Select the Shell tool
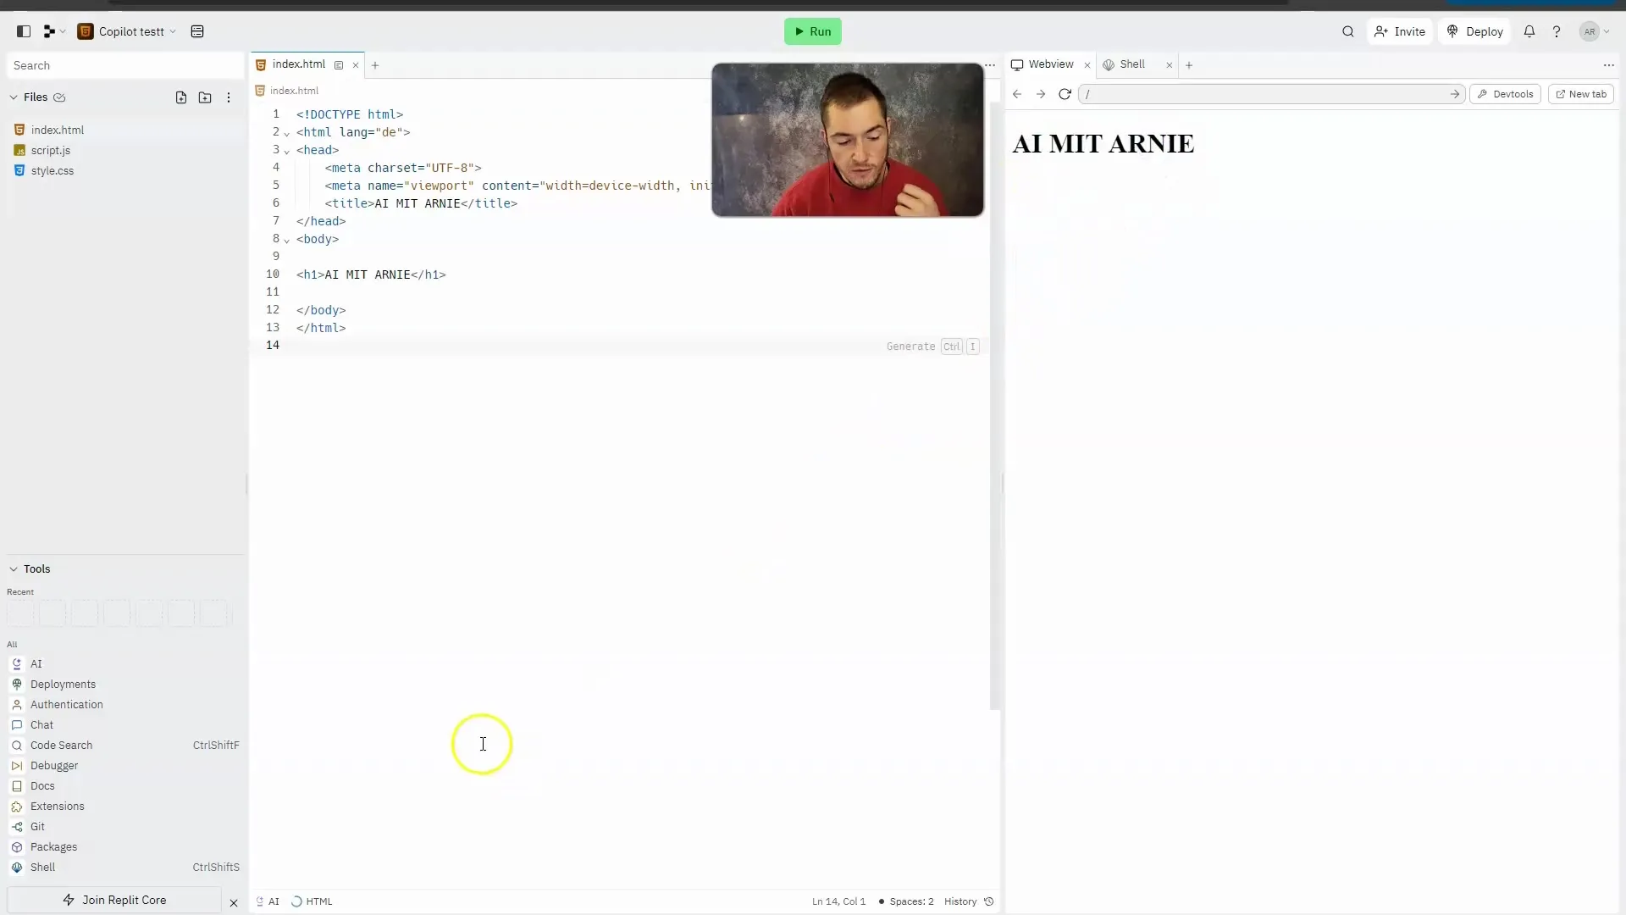Image resolution: width=1626 pixels, height=915 pixels. coord(42,867)
